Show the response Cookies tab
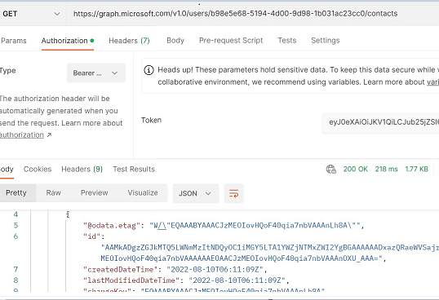 coord(38,169)
